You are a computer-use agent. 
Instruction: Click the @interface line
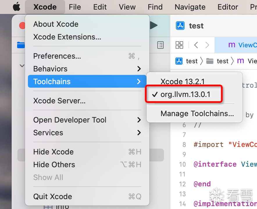point(225,164)
